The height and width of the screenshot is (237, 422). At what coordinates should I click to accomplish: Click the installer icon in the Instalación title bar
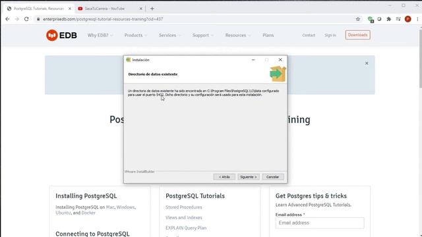tap(129, 60)
